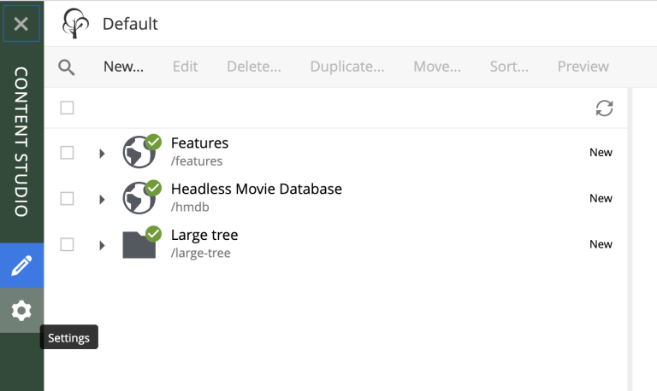
Task: Expand the Features tree node
Action: 102,154
